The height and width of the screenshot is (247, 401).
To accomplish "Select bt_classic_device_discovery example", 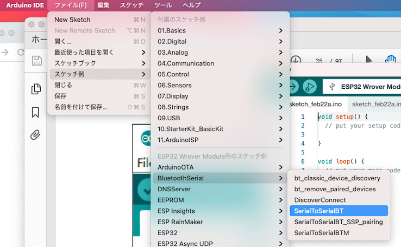I will click(x=339, y=178).
